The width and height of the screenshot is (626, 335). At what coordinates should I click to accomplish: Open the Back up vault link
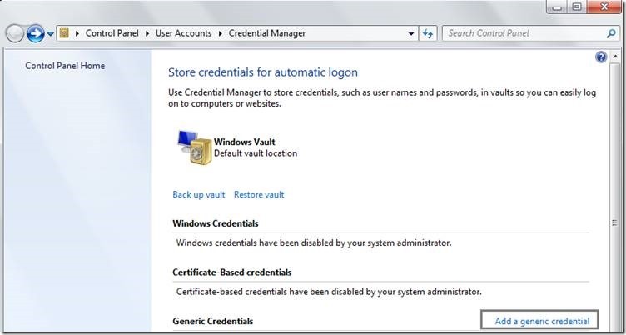tap(199, 195)
